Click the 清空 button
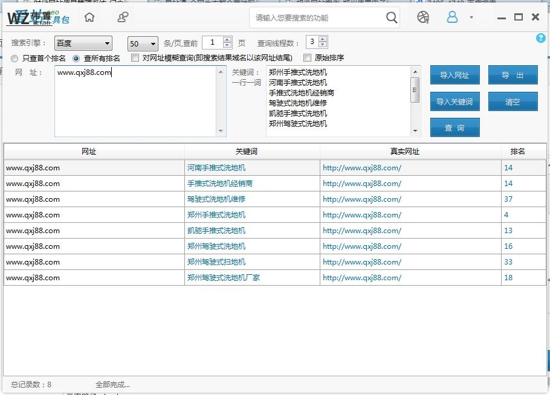The image size is (550, 395). (513, 101)
